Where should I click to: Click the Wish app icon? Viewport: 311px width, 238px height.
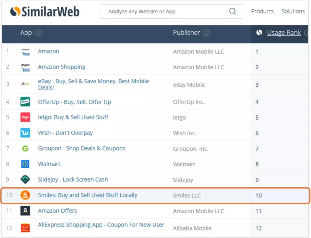(x=25, y=133)
